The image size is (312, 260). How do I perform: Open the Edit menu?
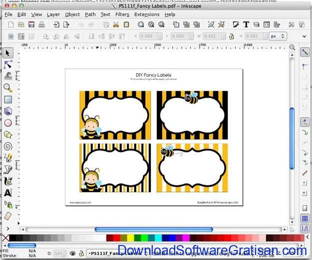coord(21,14)
